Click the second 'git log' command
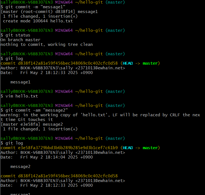The height and width of the screenshot is (195, 205). (12, 143)
